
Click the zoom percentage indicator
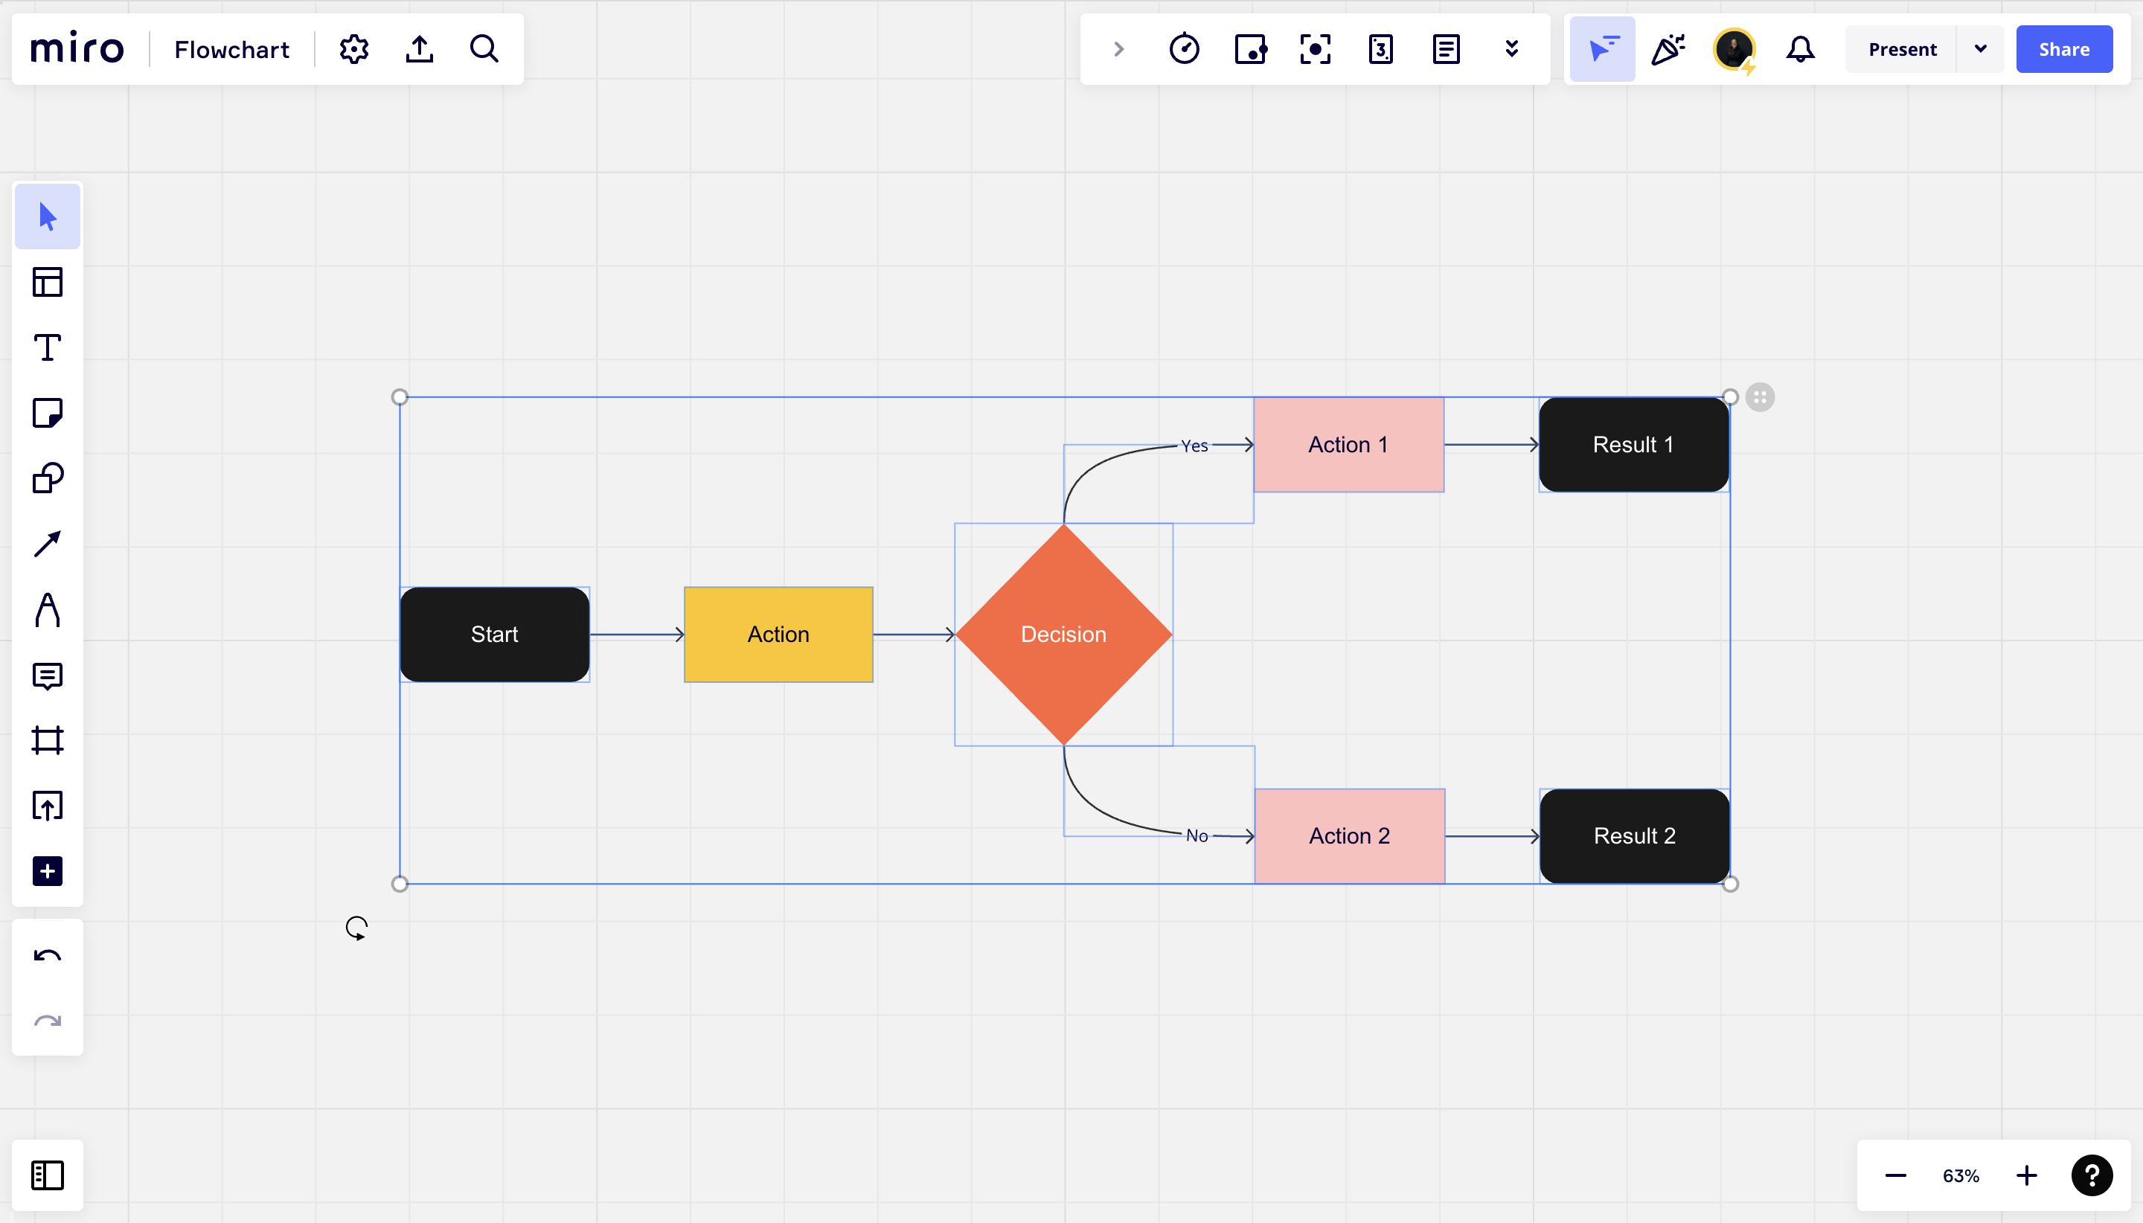point(1961,1176)
